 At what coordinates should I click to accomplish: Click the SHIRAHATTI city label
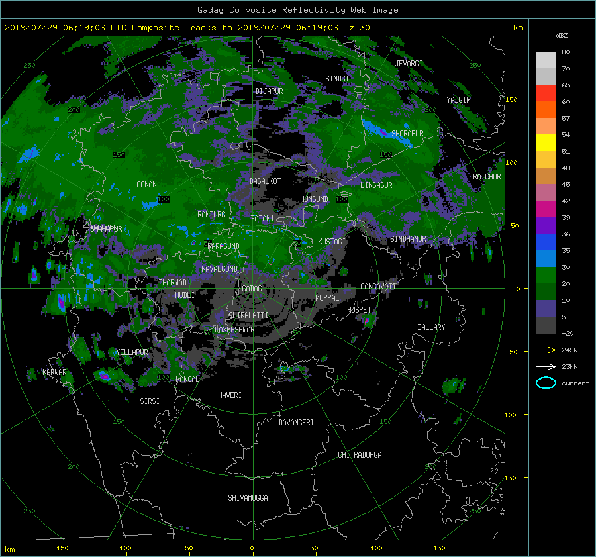tap(248, 315)
